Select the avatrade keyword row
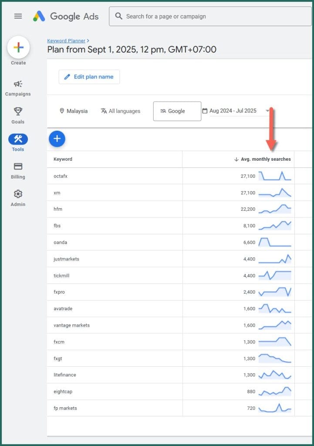314x446 pixels. 179,309
